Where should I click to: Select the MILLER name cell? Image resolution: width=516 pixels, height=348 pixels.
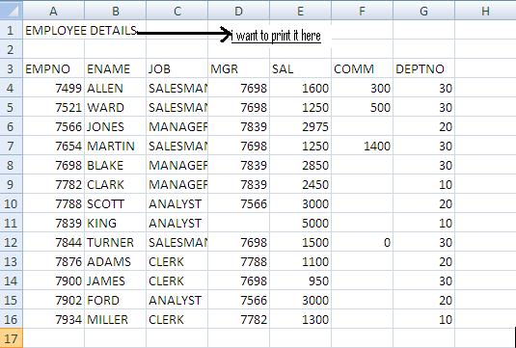(x=115, y=319)
